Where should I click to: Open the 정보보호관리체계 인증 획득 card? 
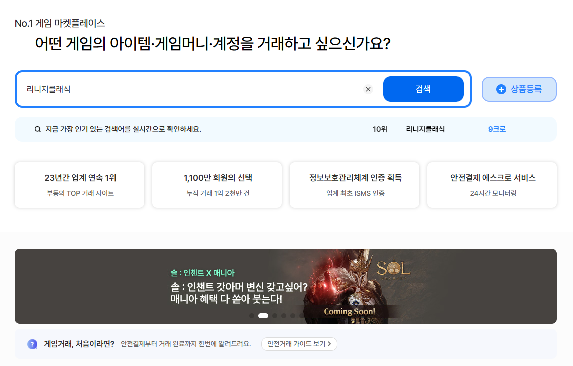[x=355, y=185]
